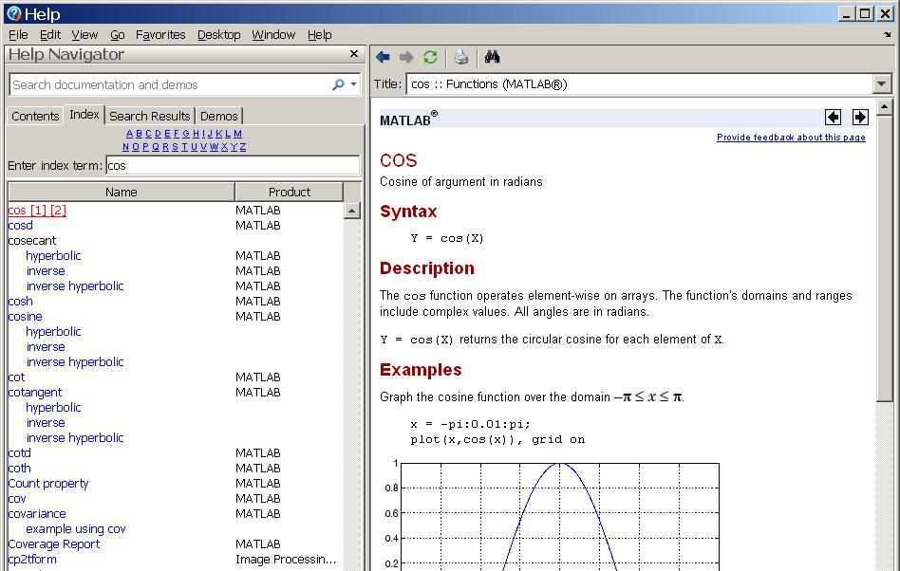Open the Help menu
900x571 pixels.
(319, 35)
